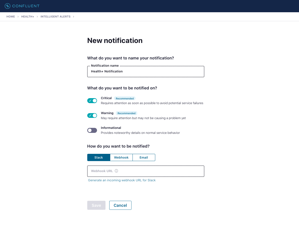Enable the Informational toggle
299x226 pixels.
click(92, 130)
